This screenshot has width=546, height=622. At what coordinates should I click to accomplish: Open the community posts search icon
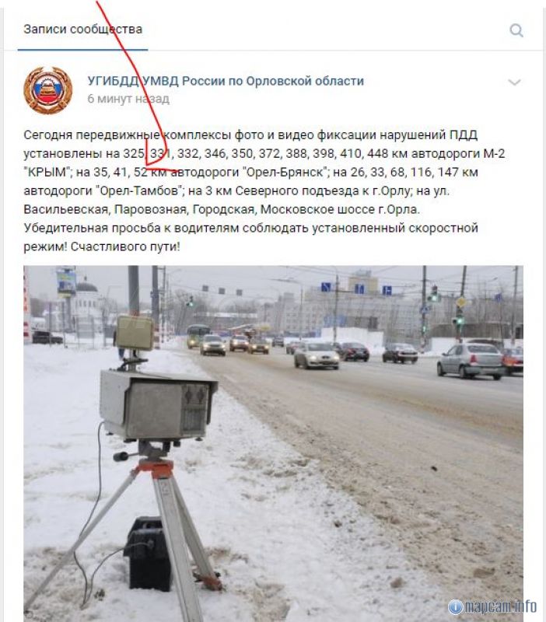[516, 30]
